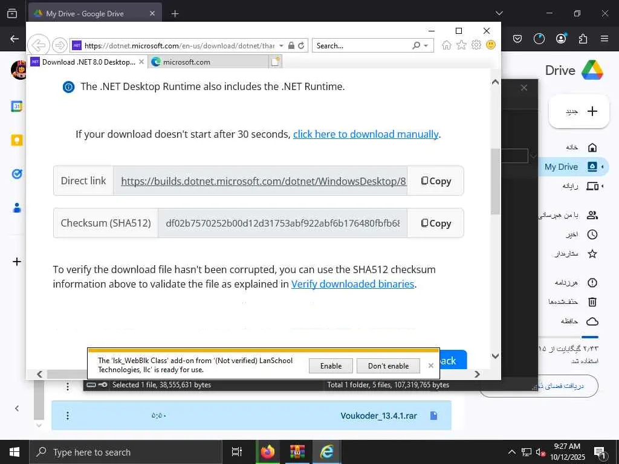The image size is (619, 464).
Task: Copy the SHA512 checksum
Action: click(x=435, y=224)
